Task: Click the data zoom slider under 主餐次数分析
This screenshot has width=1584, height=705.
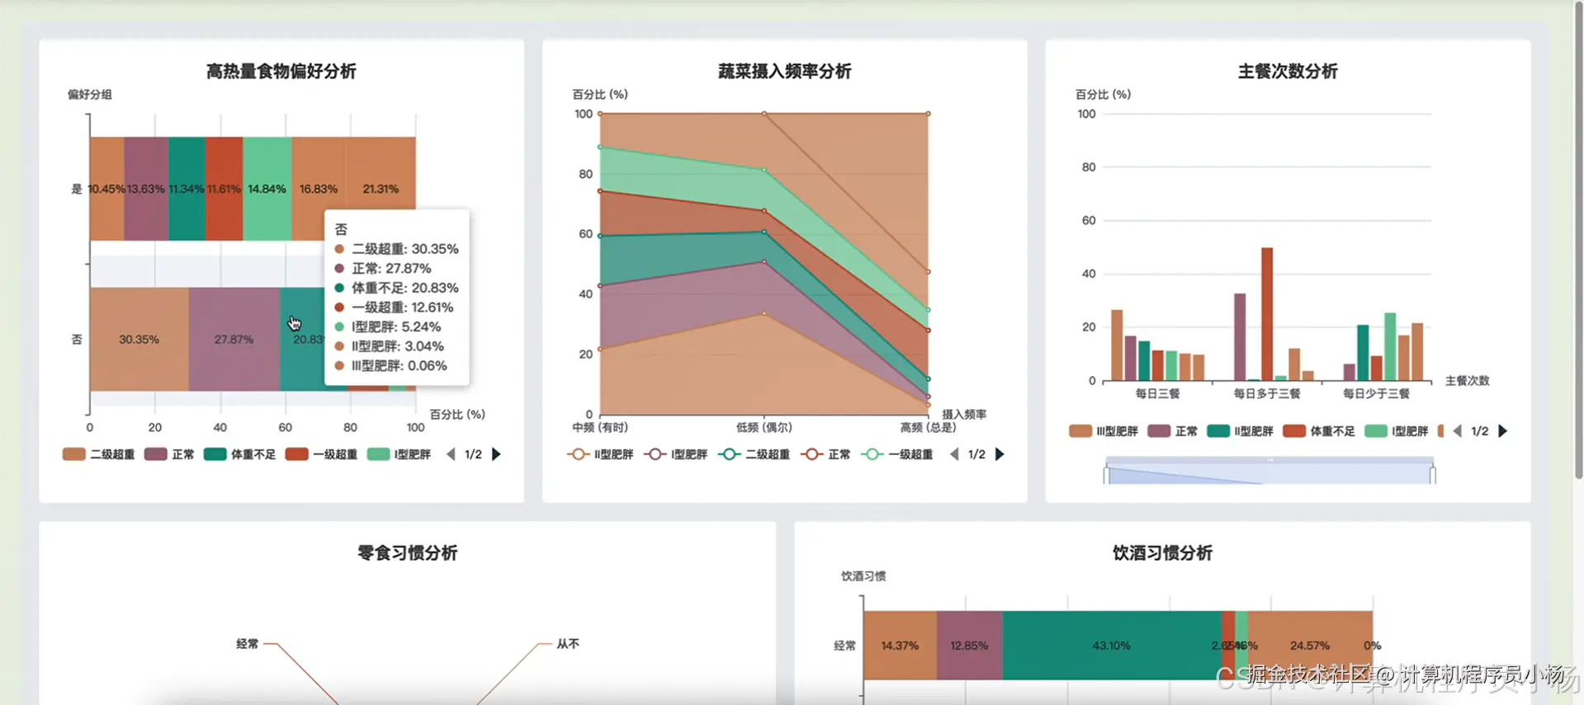Action: pos(1270,472)
